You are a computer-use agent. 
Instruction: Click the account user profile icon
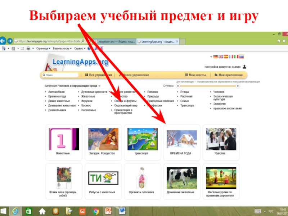(244, 67)
